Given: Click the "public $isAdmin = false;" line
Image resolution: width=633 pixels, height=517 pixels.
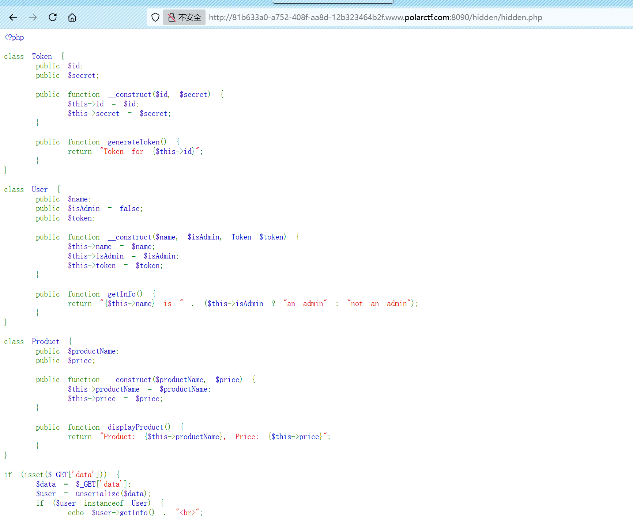Looking at the screenshot, I should 89,208.
